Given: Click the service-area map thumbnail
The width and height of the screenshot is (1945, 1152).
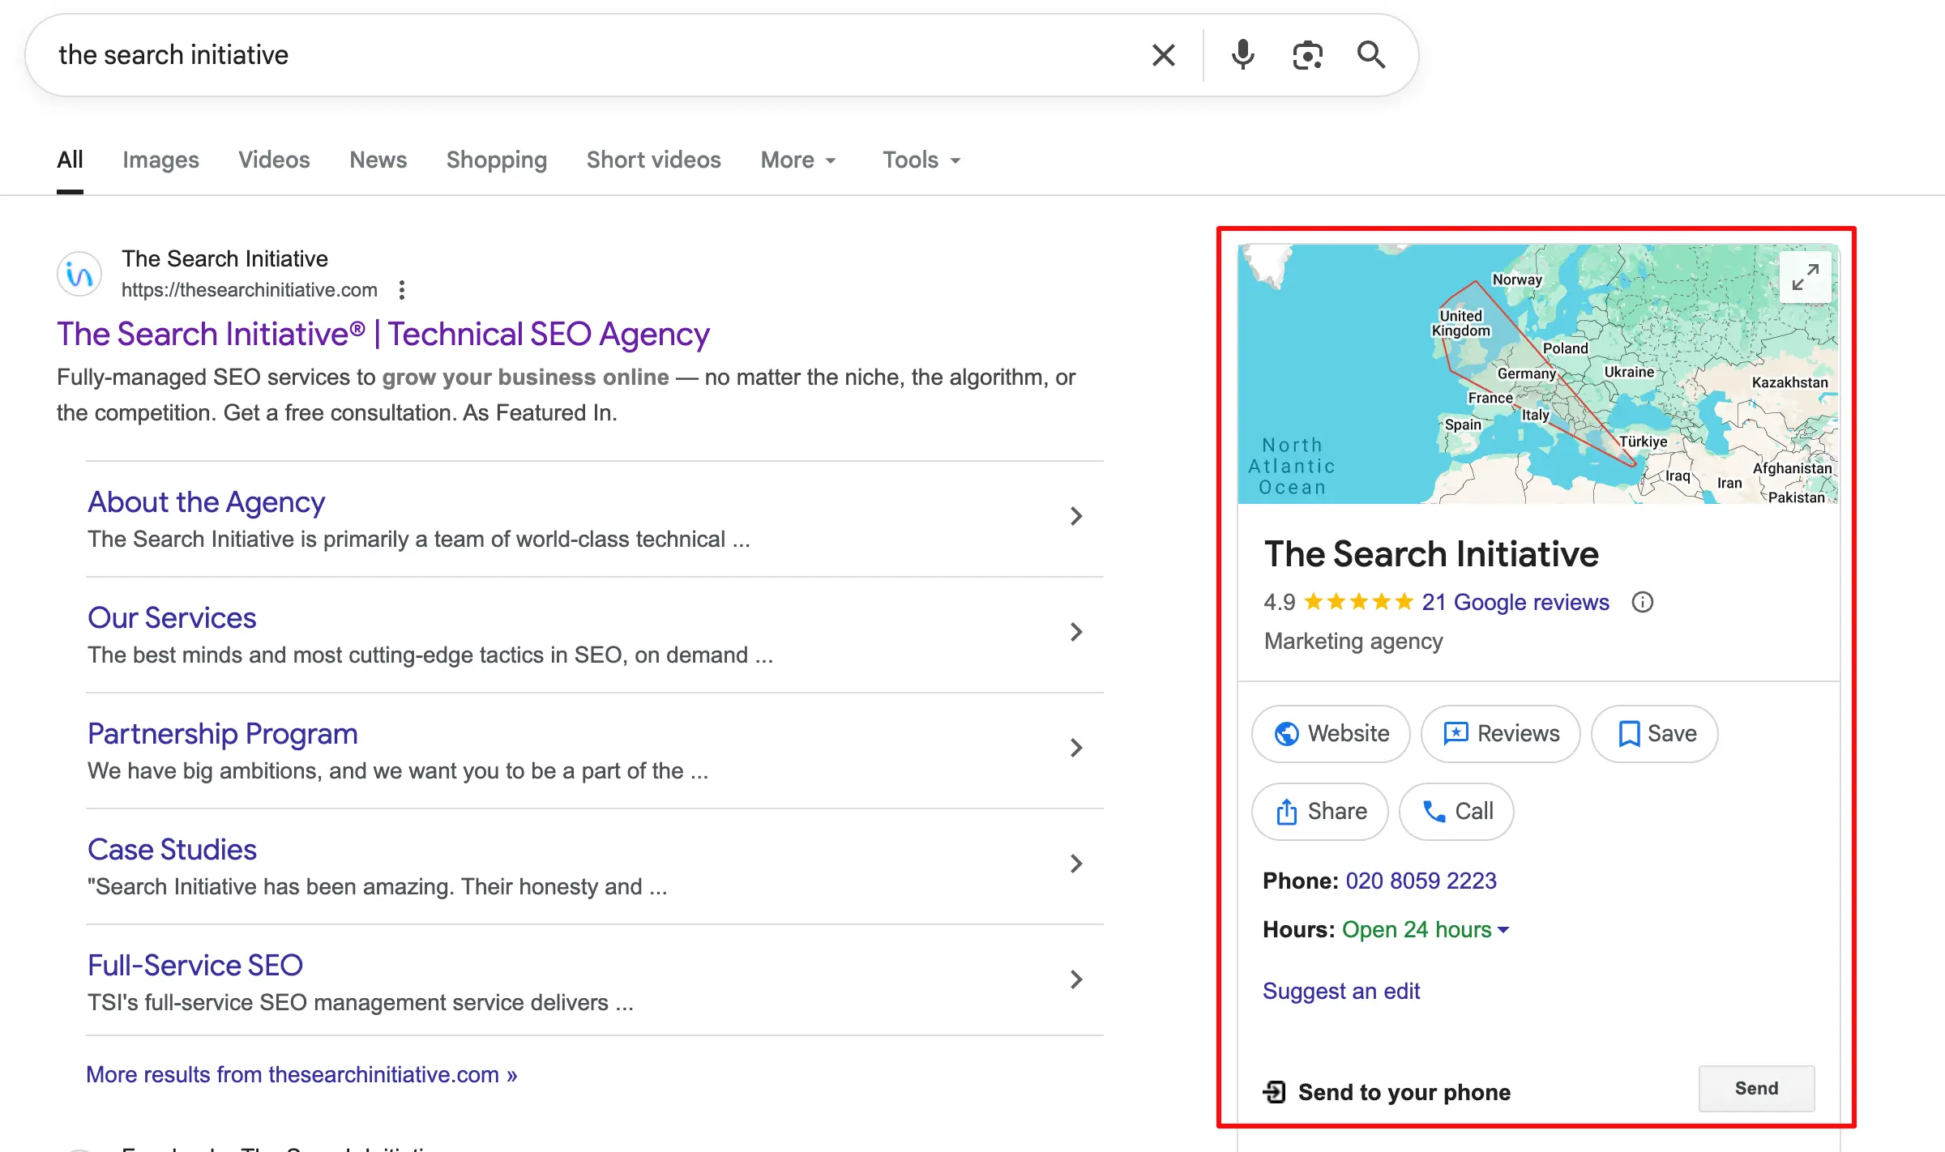Looking at the screenshot, I should (1538, 373).
